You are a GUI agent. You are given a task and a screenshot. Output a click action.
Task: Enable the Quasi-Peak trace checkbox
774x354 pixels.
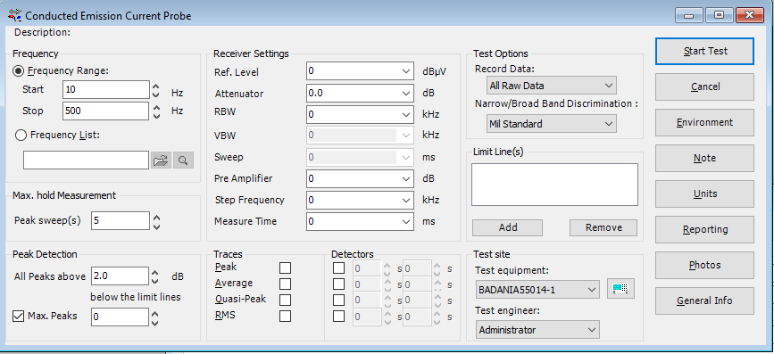point(286,300)
